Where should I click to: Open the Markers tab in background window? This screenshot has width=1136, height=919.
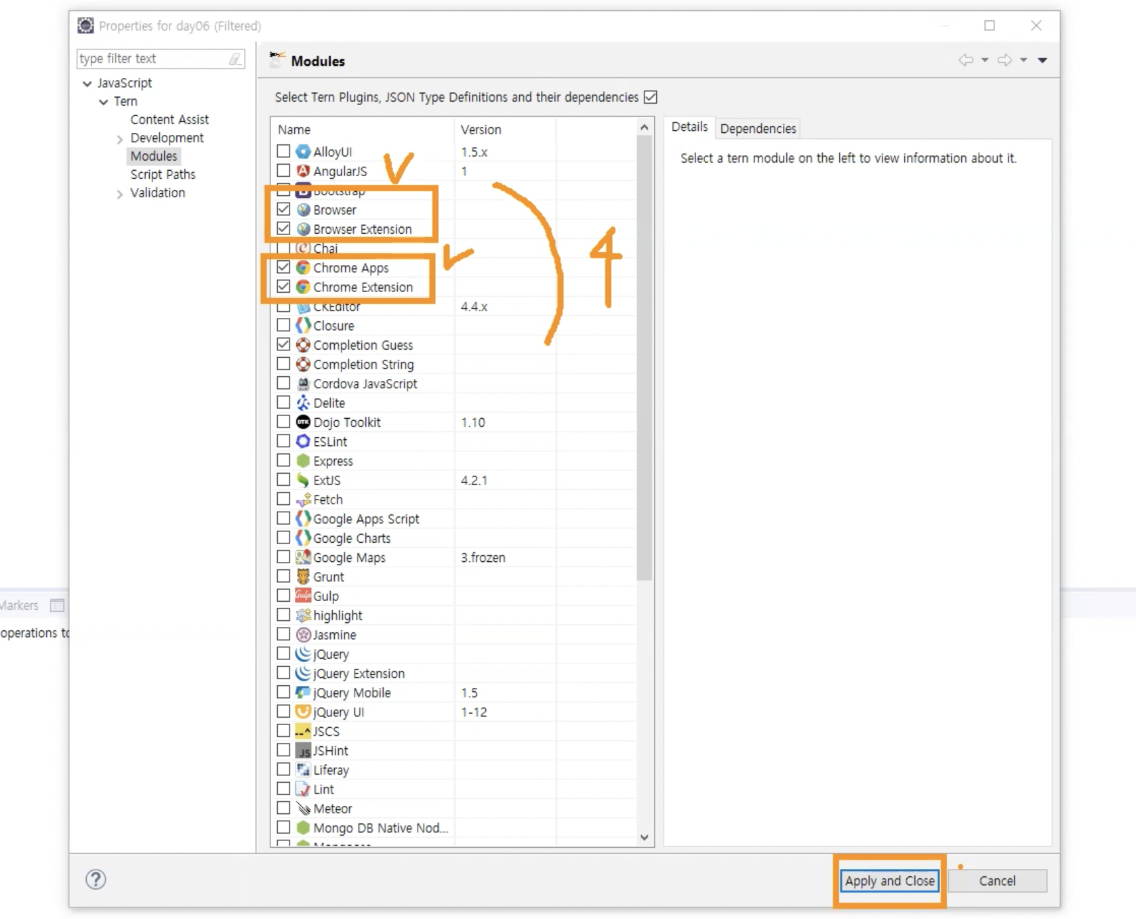(20, 605)
